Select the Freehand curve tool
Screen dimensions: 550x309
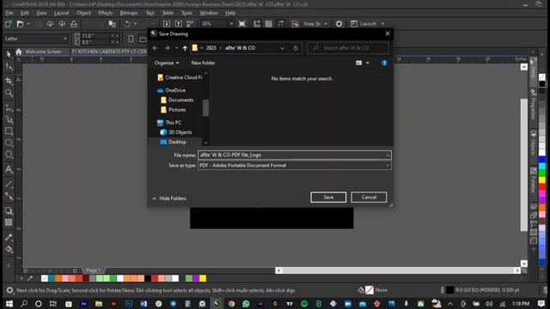click(9, 107)
